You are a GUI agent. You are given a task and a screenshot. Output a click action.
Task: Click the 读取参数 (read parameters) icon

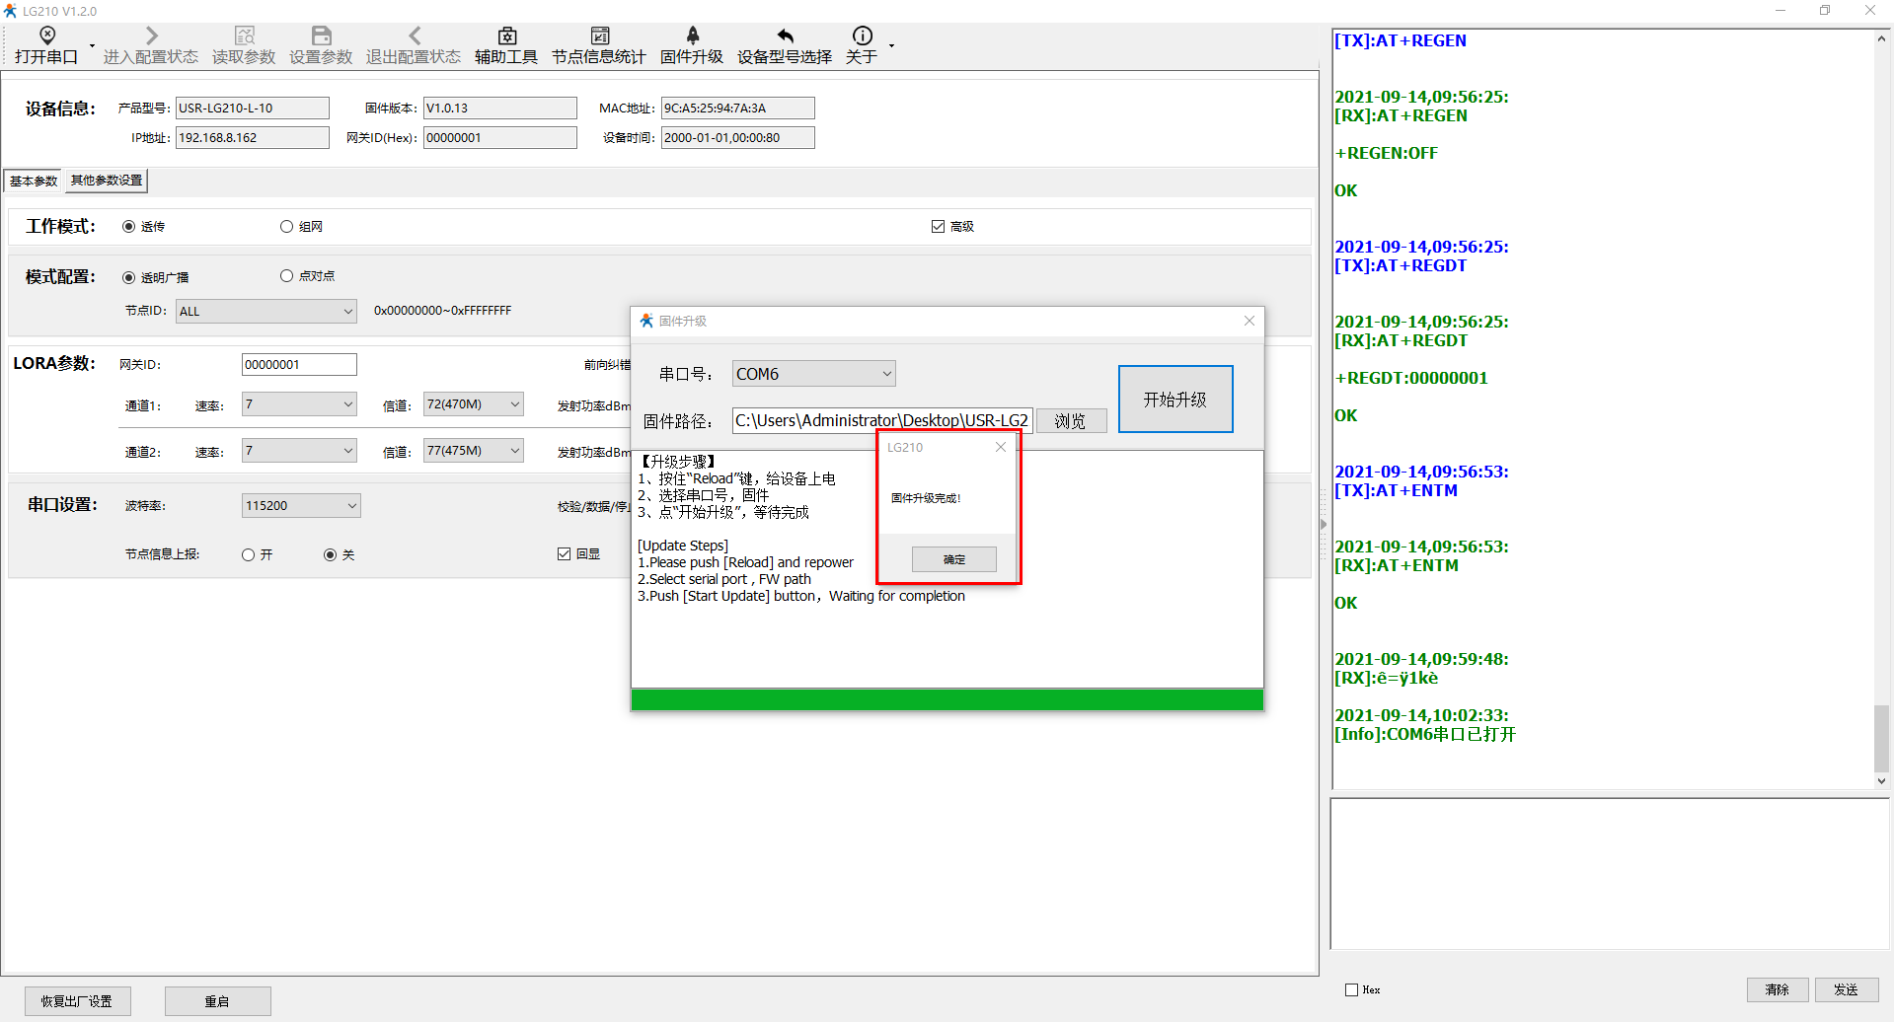pos(244,36)
